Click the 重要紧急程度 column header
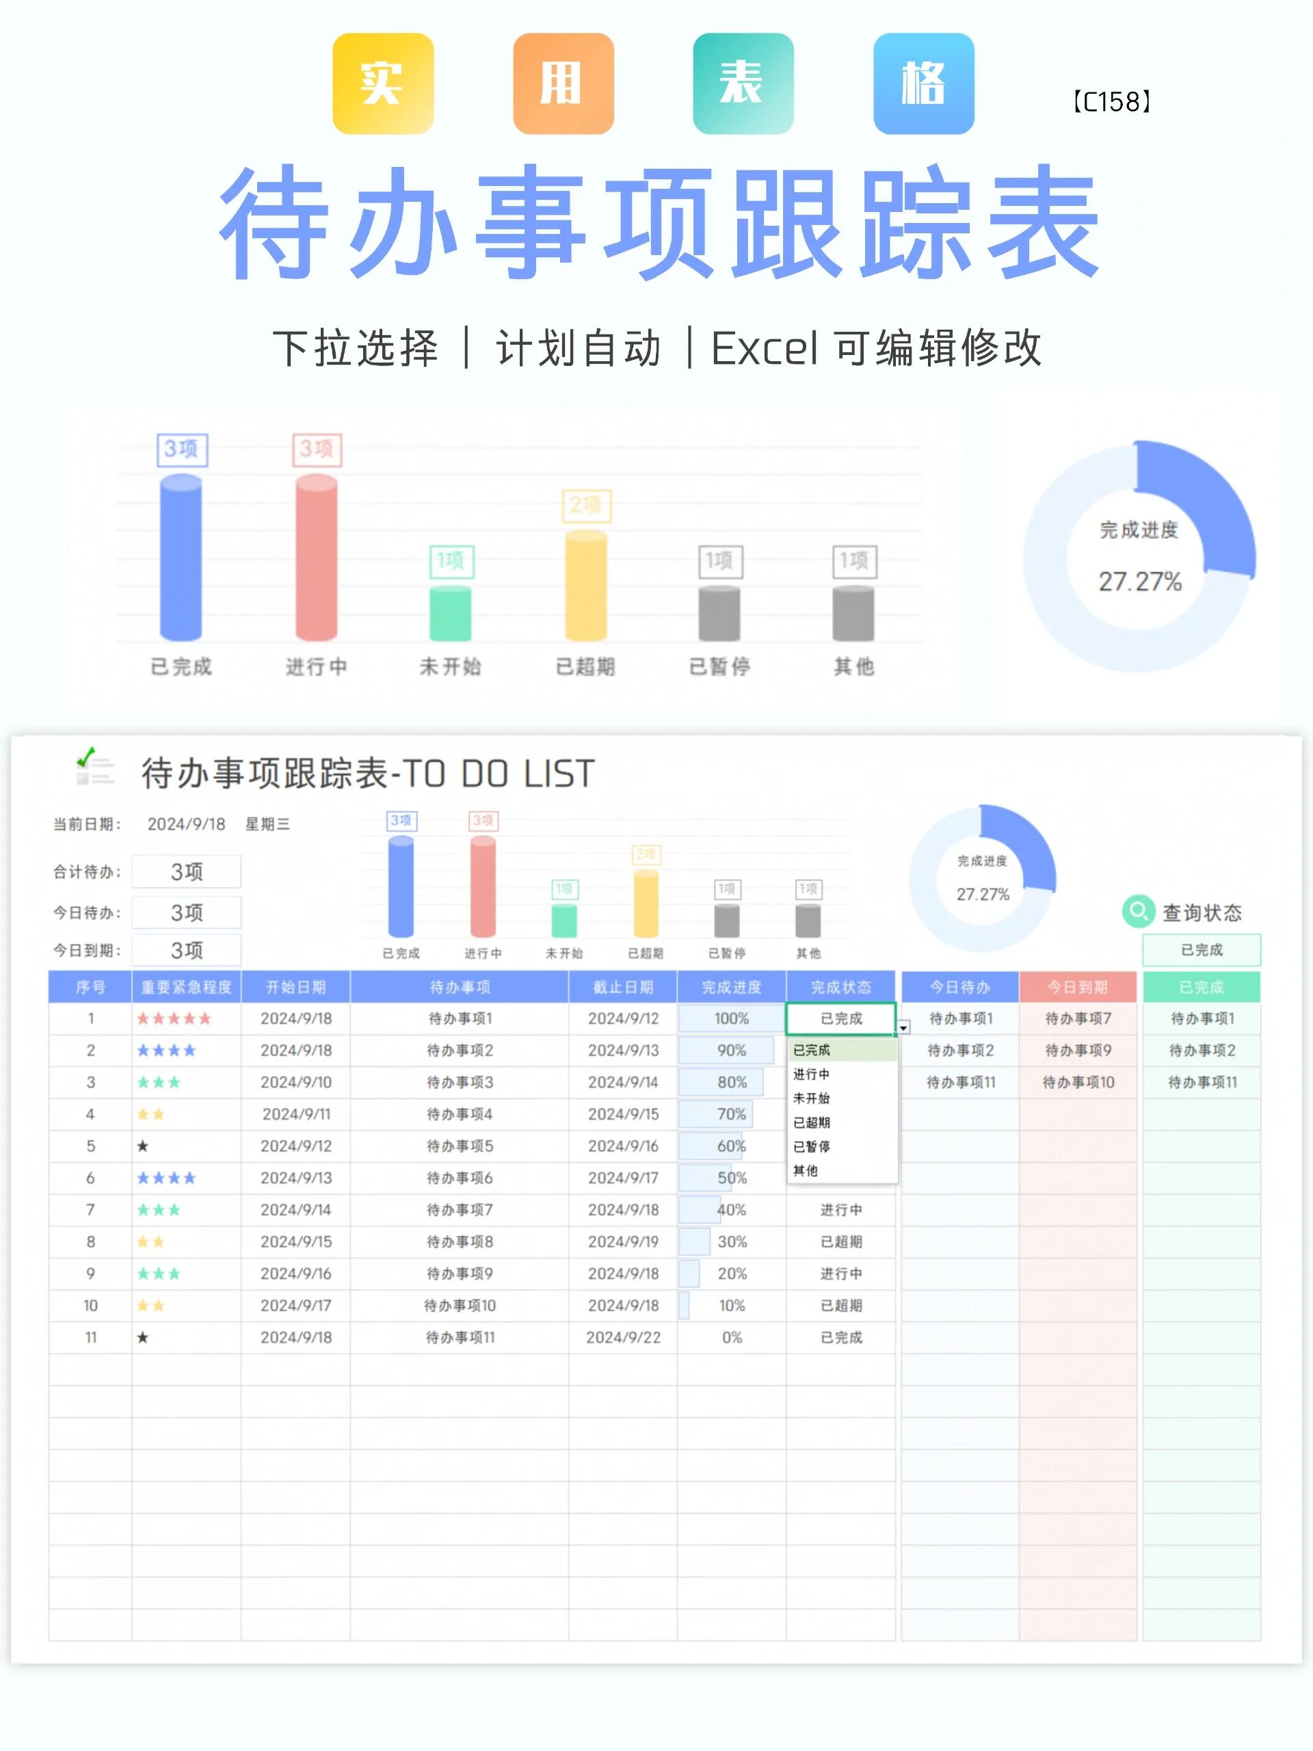The height and width of the screenshot is (1751, 1313). point(186,987)
